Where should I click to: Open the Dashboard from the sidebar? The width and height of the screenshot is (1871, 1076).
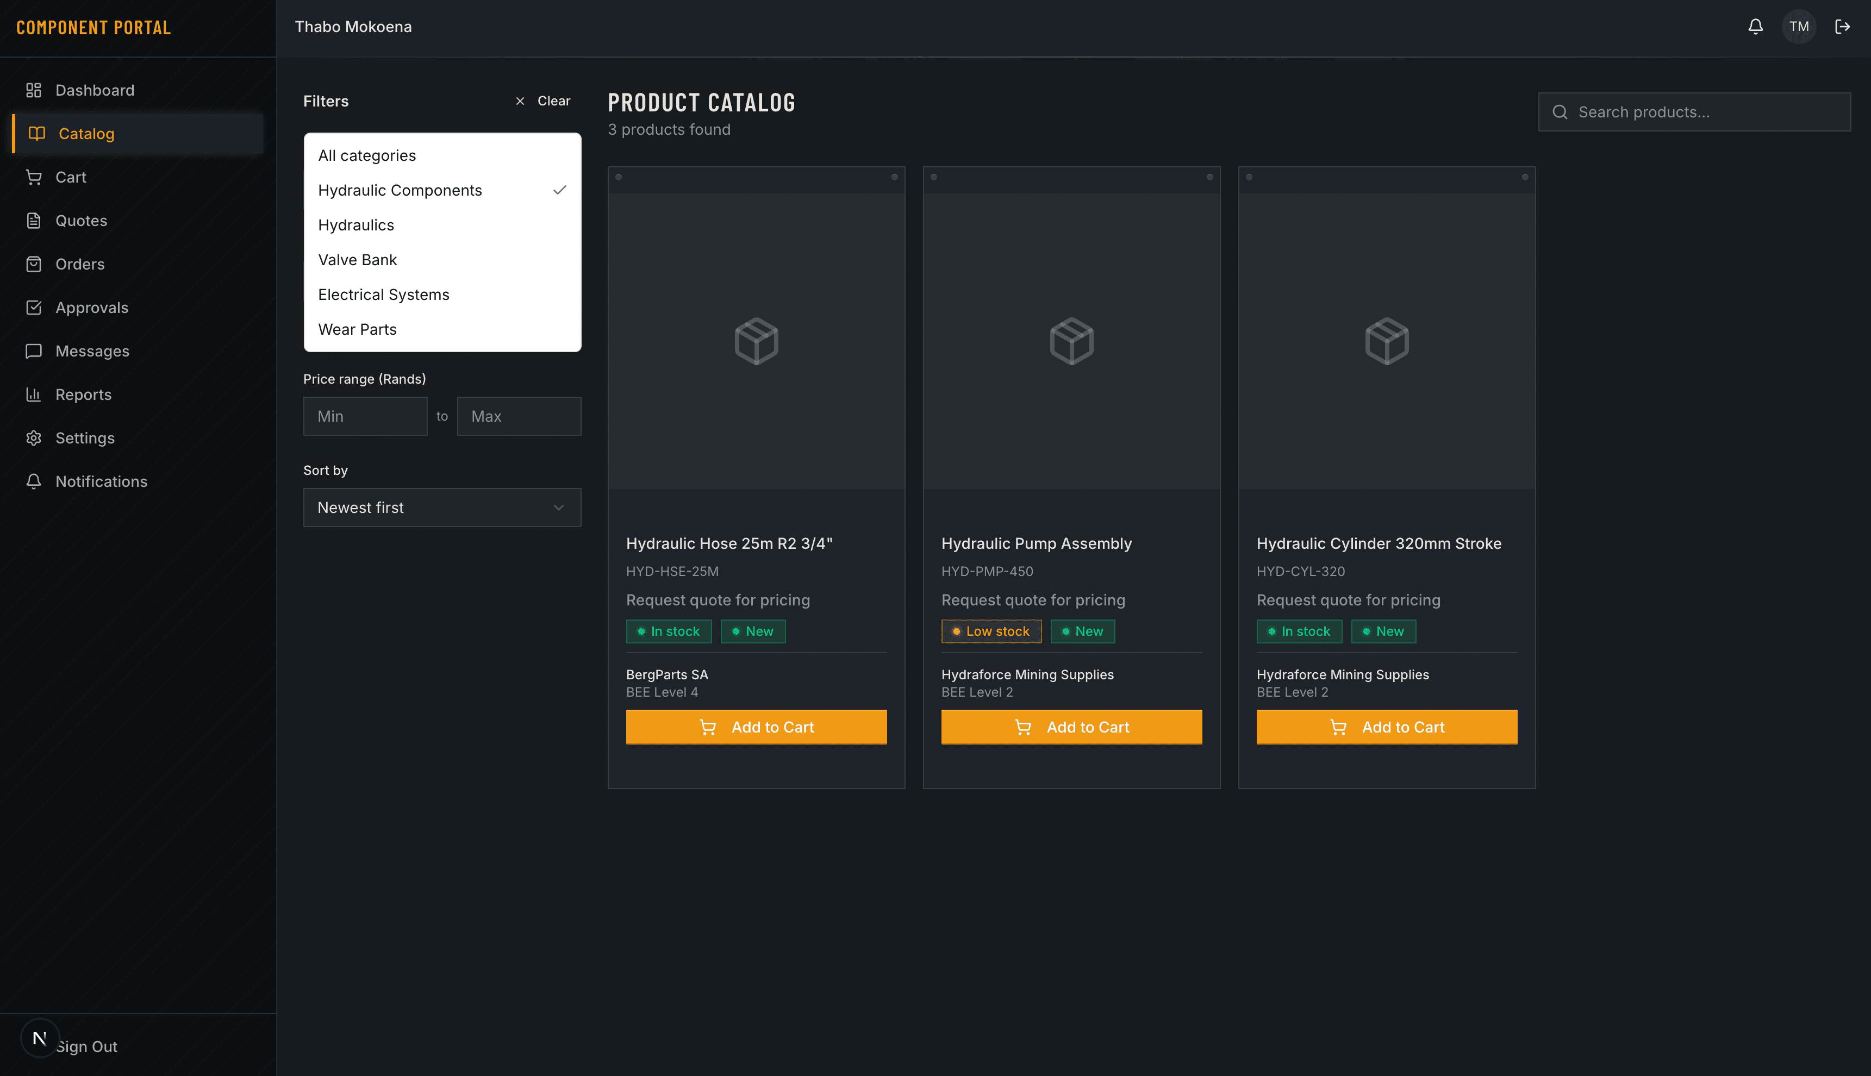click(x=95, y=90)
